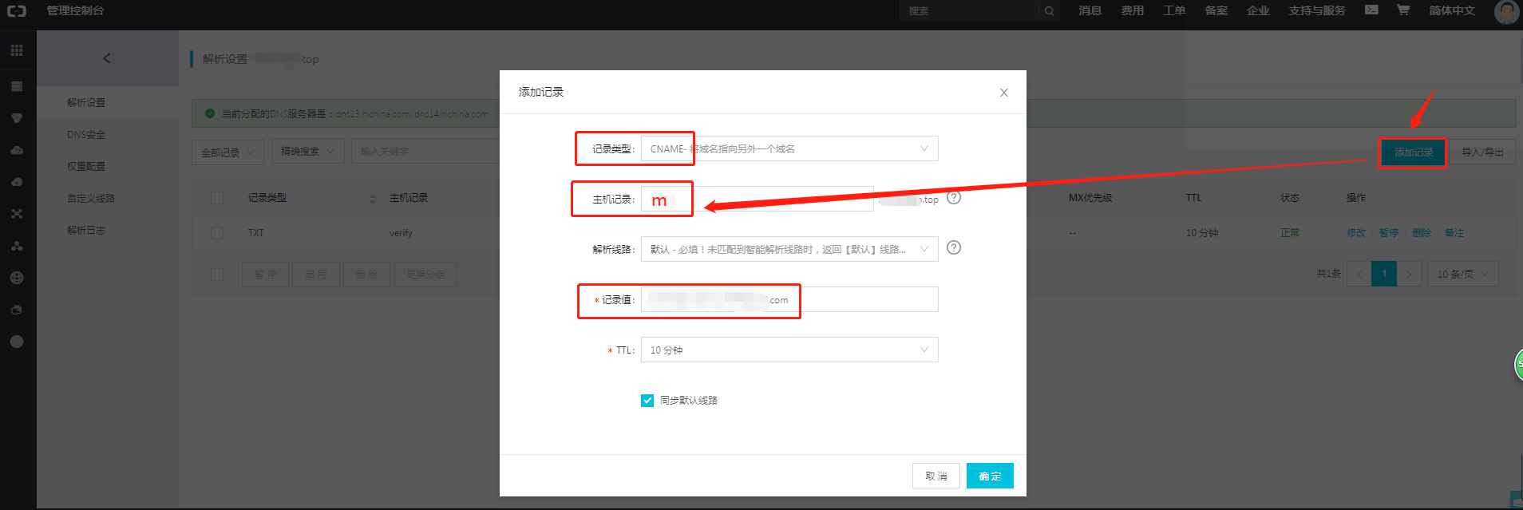Click the 记录值 input field

point(789,299)
